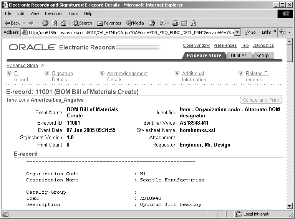
Task: Click the Forward arrow button
Action: point(31,23)
